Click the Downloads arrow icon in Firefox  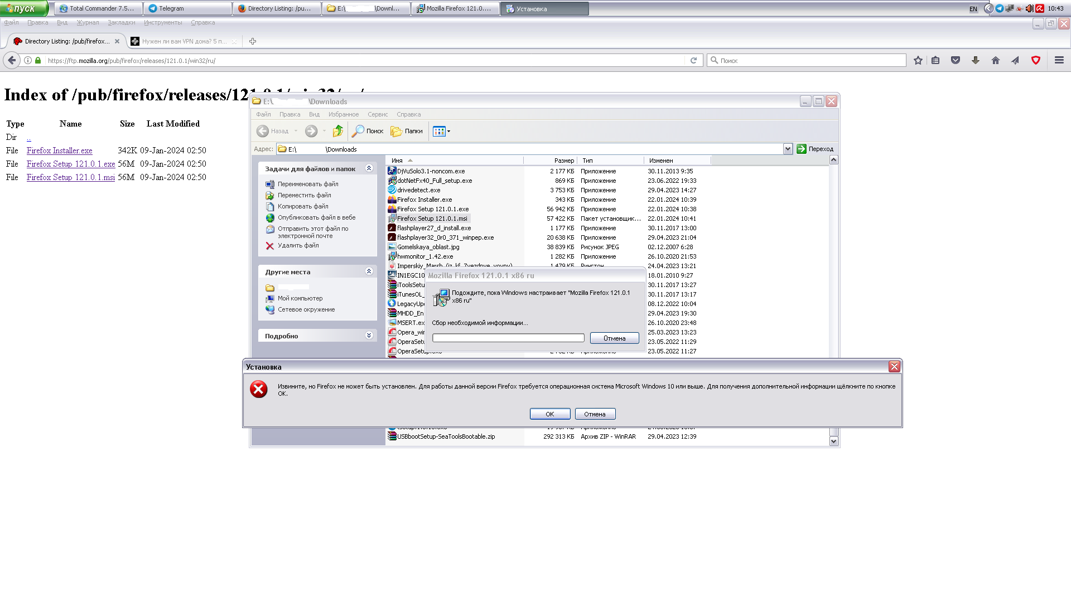pyautogui.click(x=976, y=60)
